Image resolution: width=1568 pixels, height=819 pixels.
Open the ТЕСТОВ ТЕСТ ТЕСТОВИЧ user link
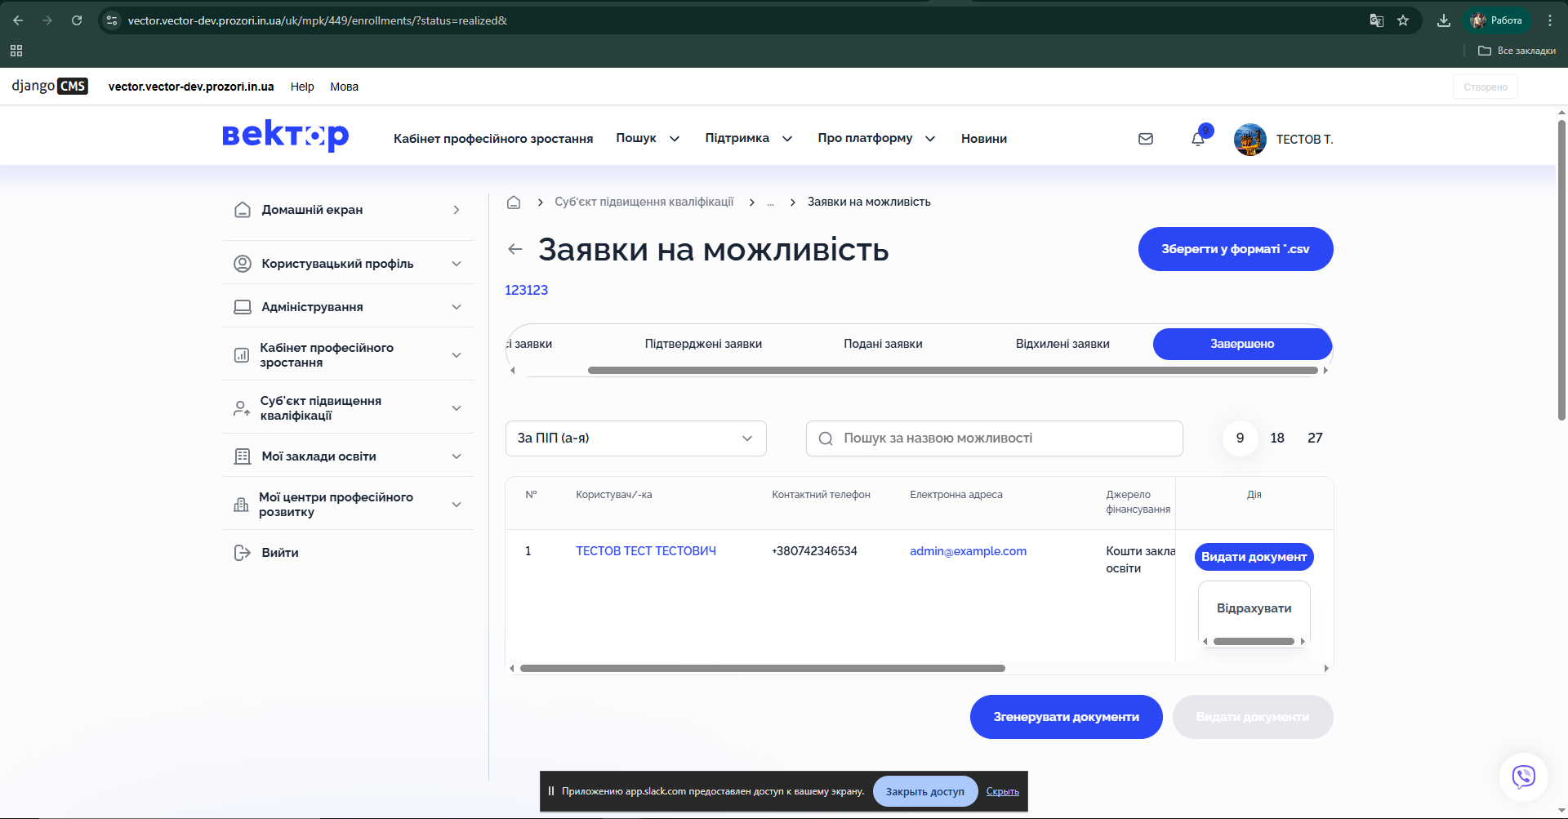click(646, 551)
